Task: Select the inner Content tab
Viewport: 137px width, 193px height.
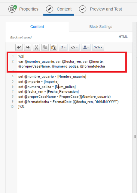Action: [37, 27]
